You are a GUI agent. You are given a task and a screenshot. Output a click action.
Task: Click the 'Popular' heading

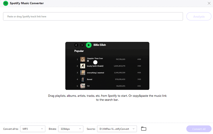[79, 51]
